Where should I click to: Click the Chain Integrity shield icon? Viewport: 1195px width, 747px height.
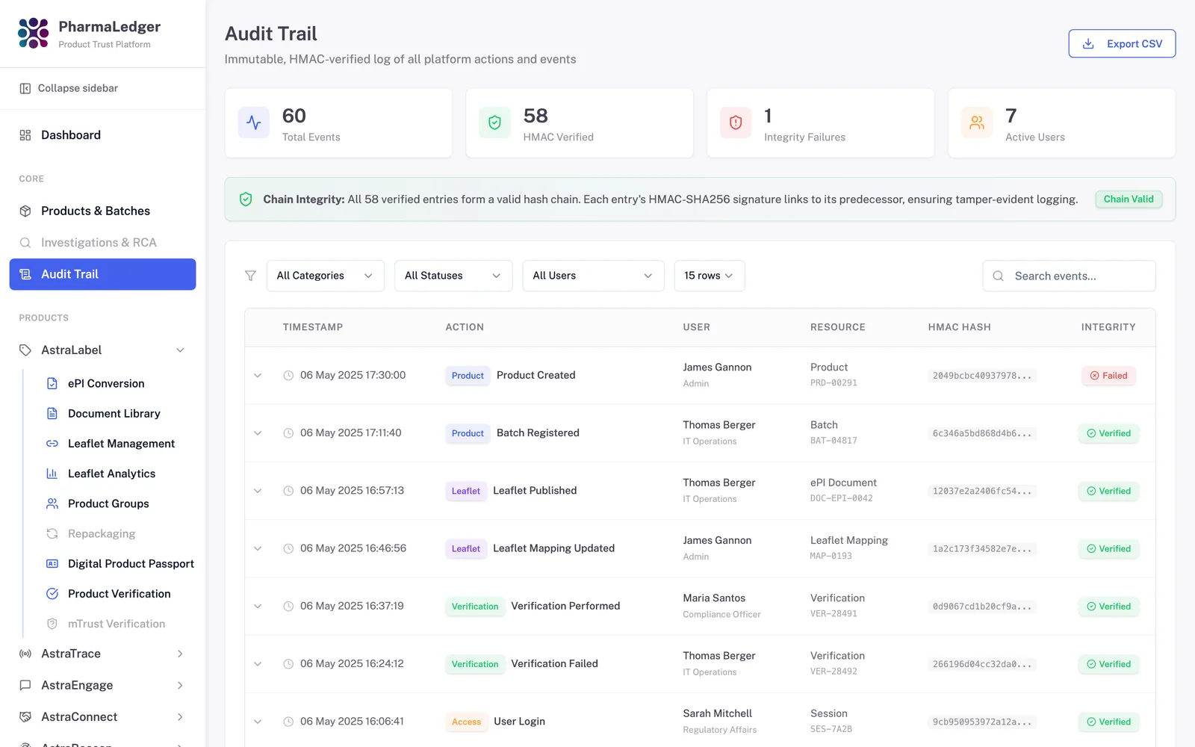coord(246,199)
